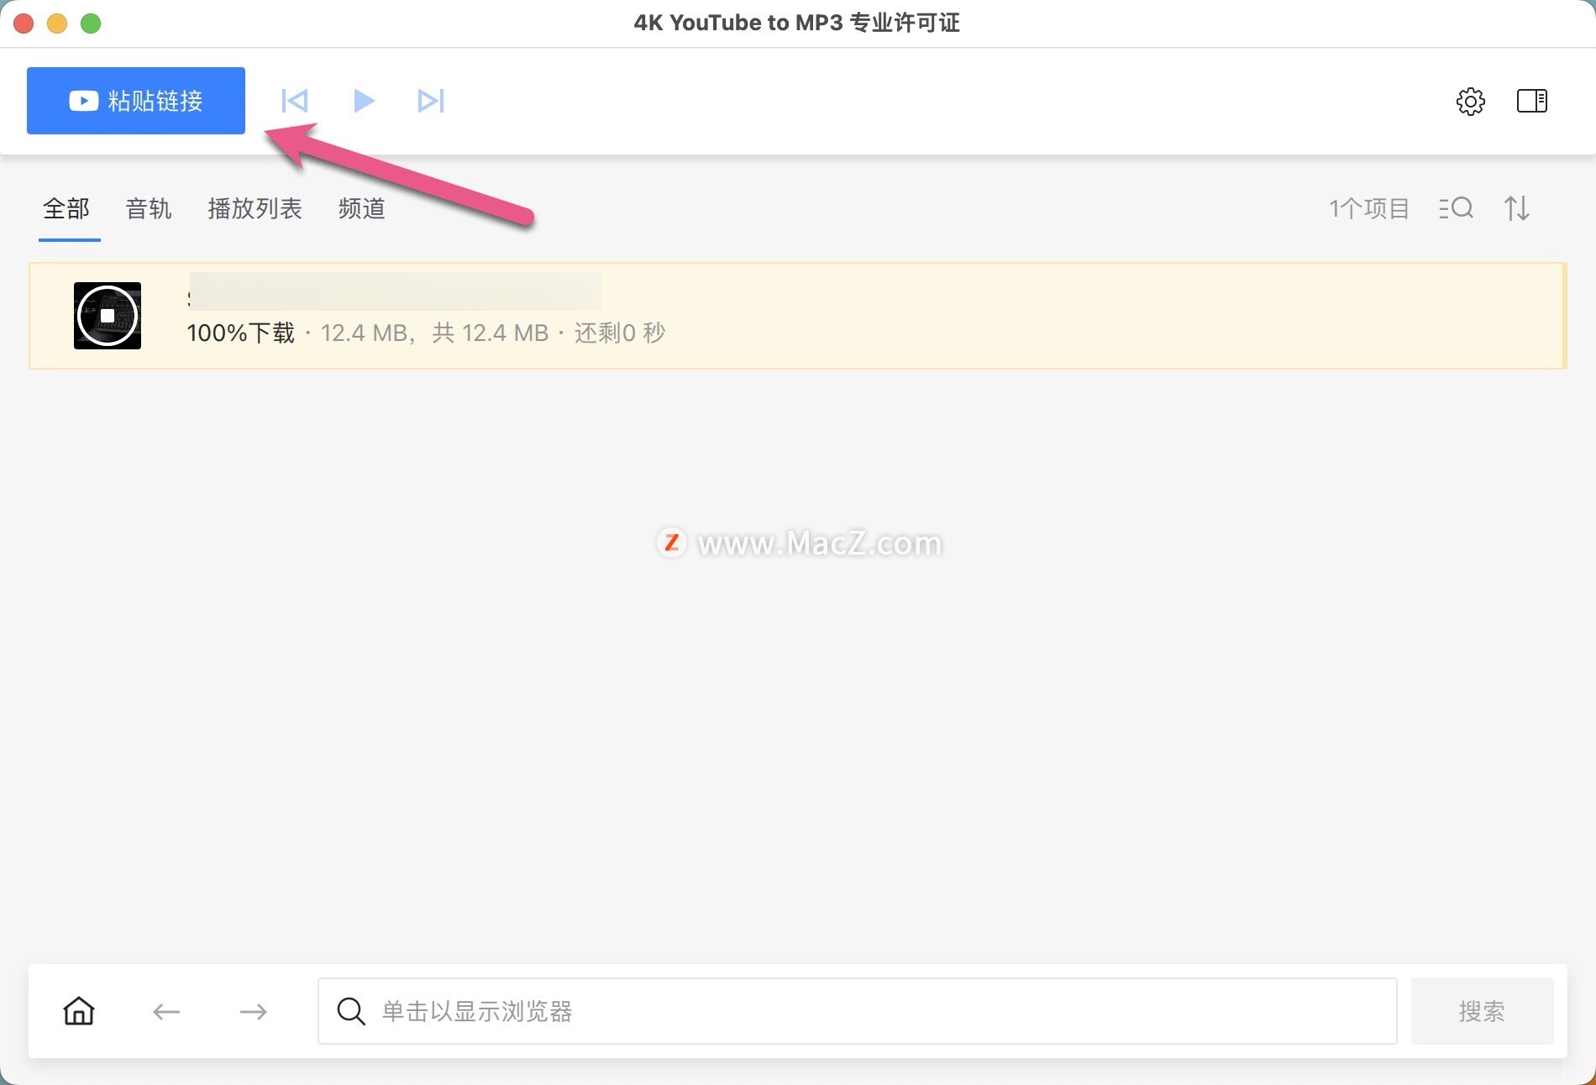1596x1085 pixels.
Task: Play the selected track
Action: point(364,101)
